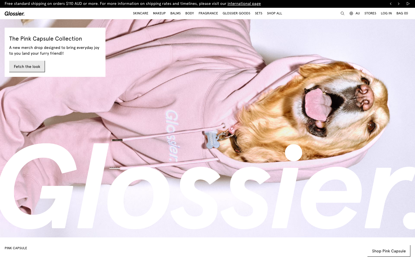This screenshot has height=259, width=415.
Task: Show previous announcement banner arrow
Action: (391, 4)
